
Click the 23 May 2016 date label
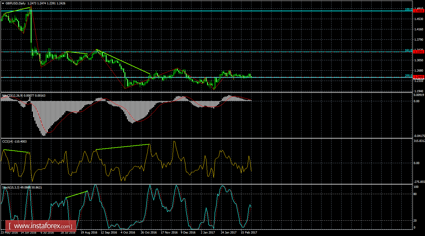coord(10,232)
